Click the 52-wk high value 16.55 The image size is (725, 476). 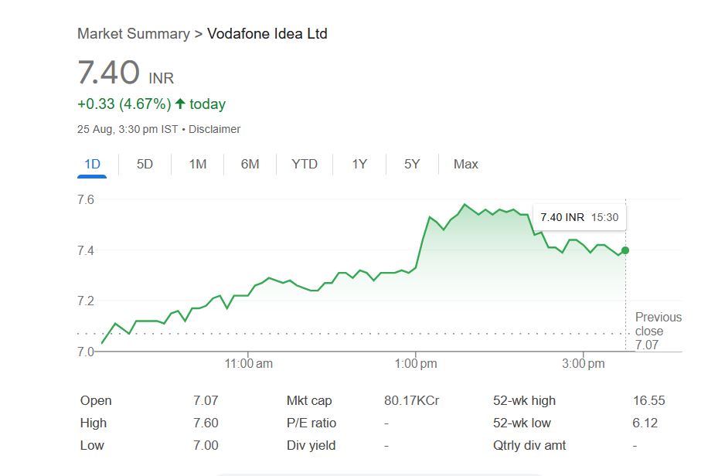pos(648,400)
